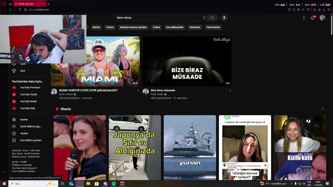Screen dimensions: 333x187
Task: Open ad blocker shield icon
Action: click(298, 10)
